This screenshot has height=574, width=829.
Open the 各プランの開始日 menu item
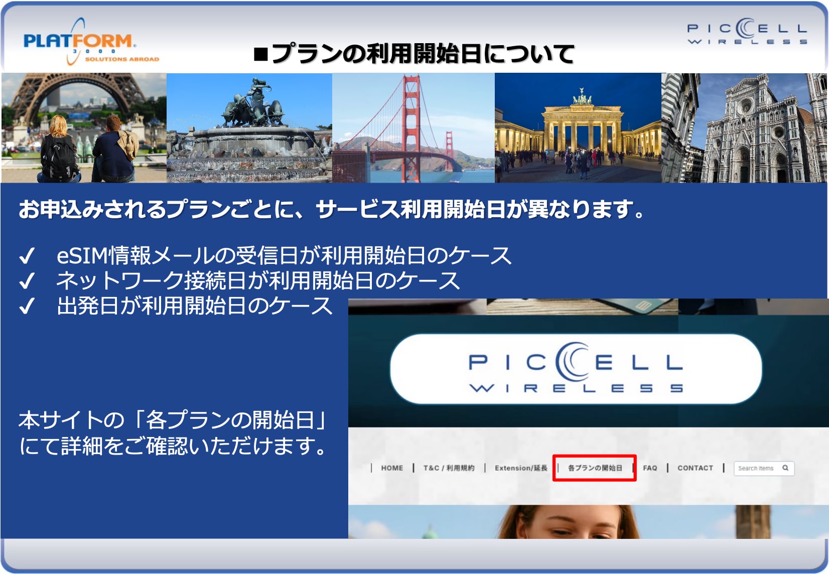click(595, 468)
